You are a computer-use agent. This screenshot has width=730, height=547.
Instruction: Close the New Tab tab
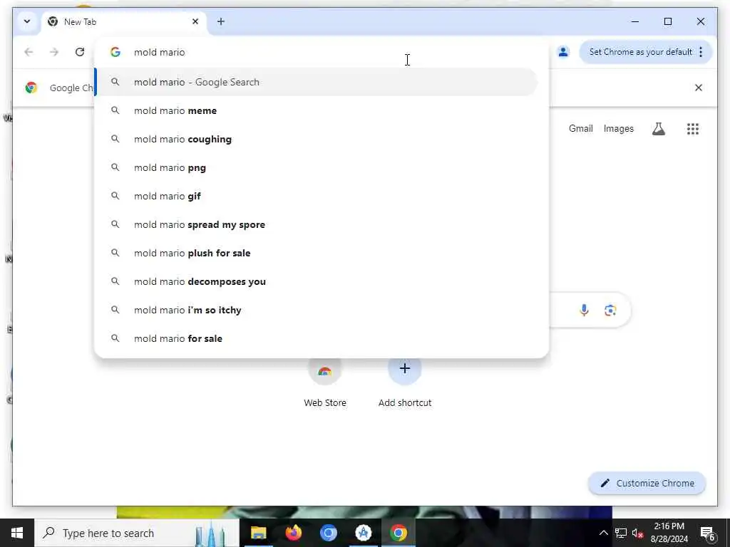[195, 21]
